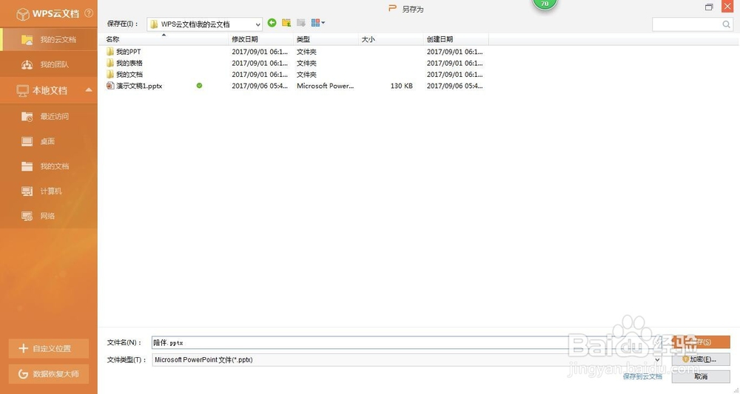Click the 130 KB size cell

[402, 86]
